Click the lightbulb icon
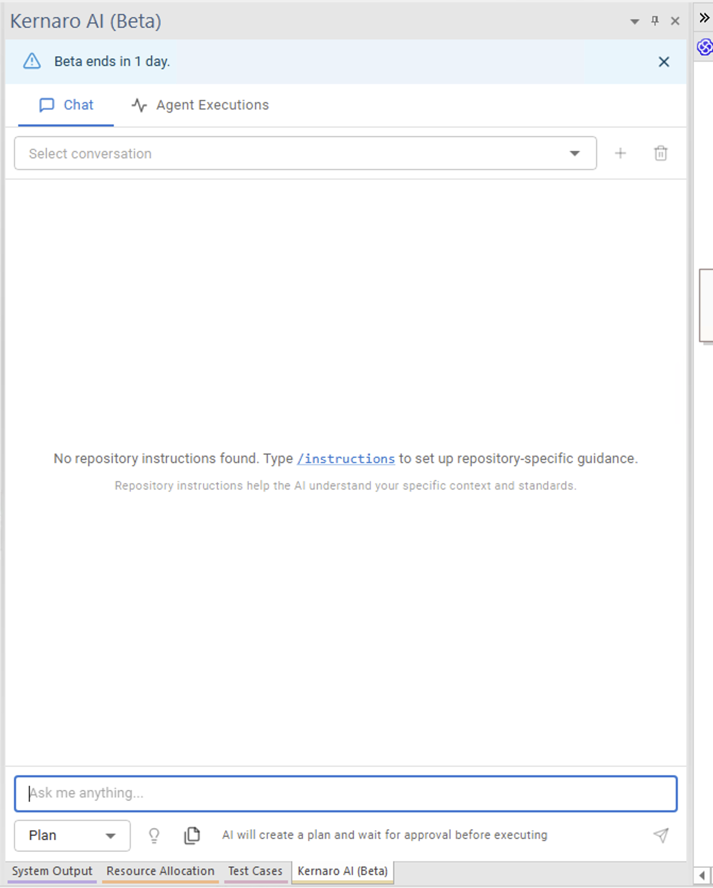 click(154, 836)
